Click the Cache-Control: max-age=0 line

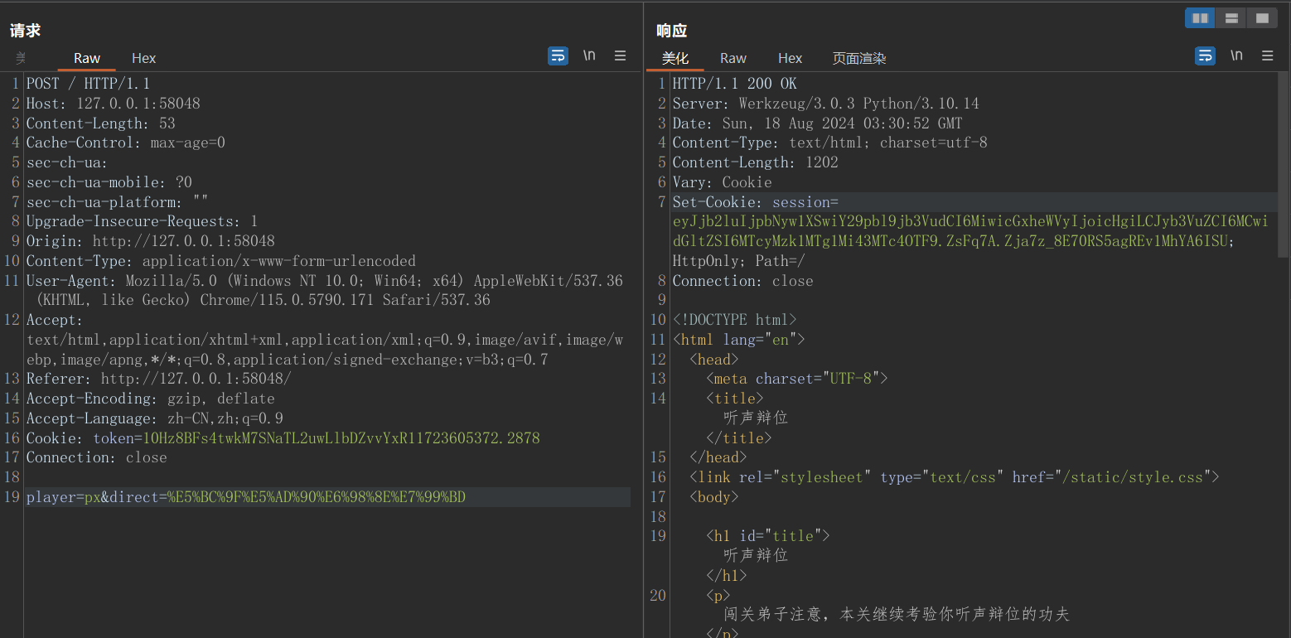coord(125,143)
